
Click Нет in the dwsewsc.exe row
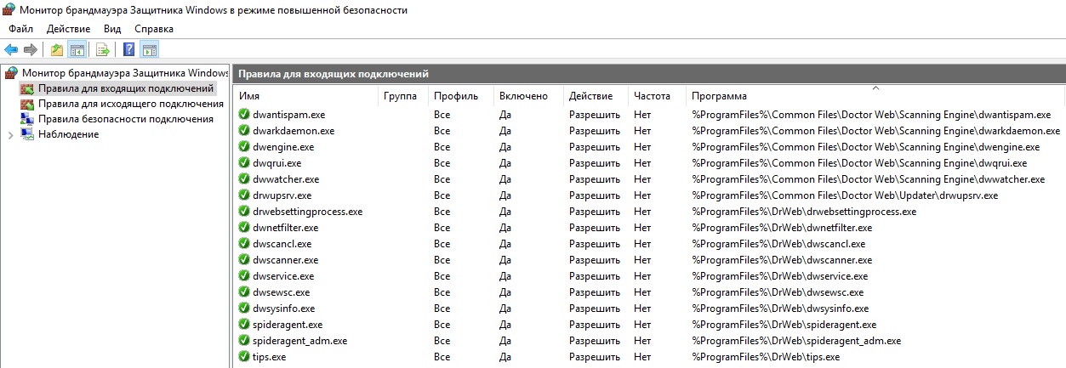pos(642,292)
